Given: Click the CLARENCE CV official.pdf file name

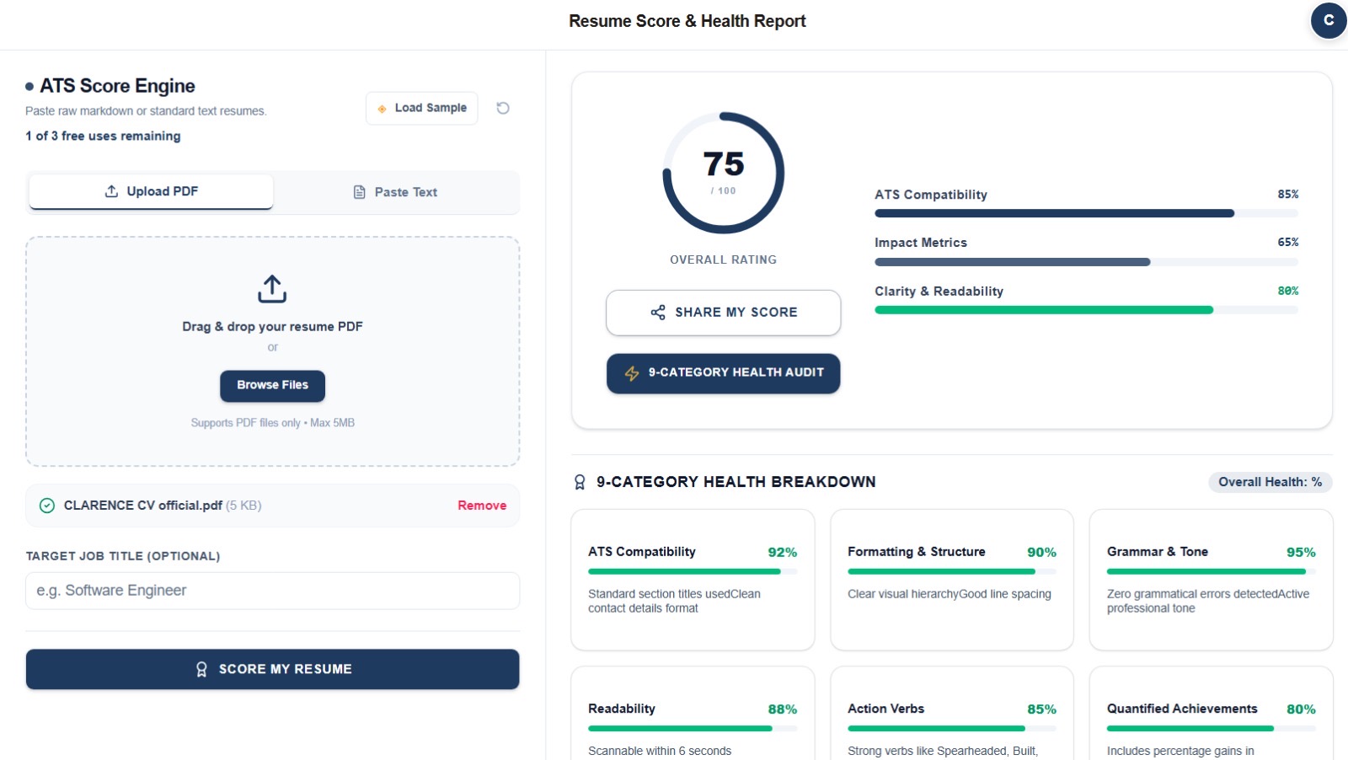Looking at the screenshot, I should click(143, 506).
